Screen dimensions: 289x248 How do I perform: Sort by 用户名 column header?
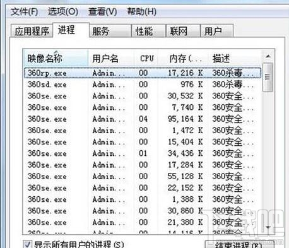click(x=111, y=59)
